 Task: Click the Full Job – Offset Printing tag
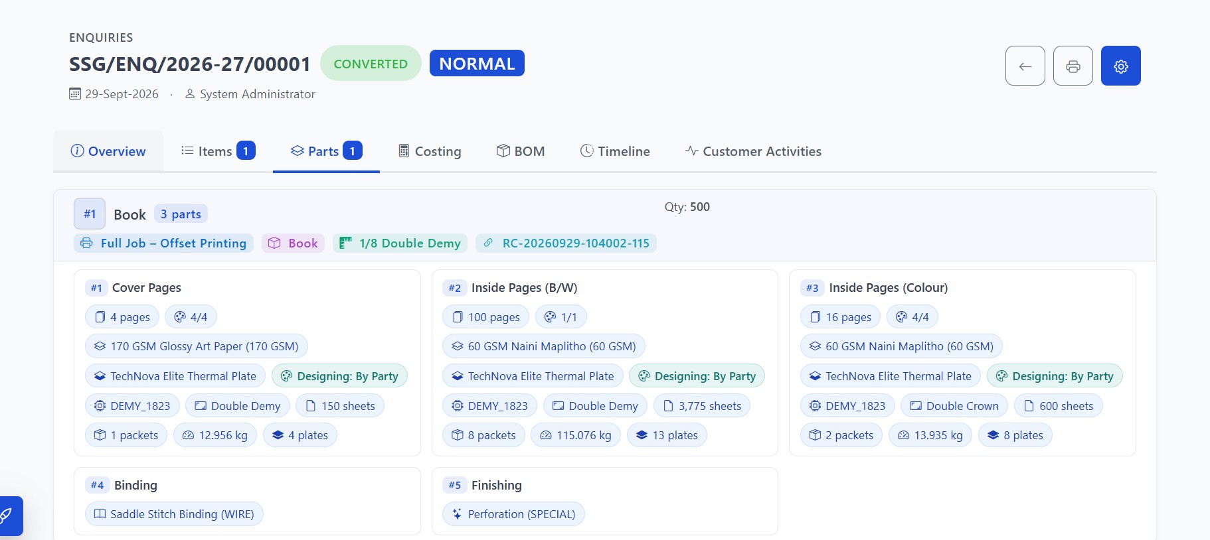163,243
